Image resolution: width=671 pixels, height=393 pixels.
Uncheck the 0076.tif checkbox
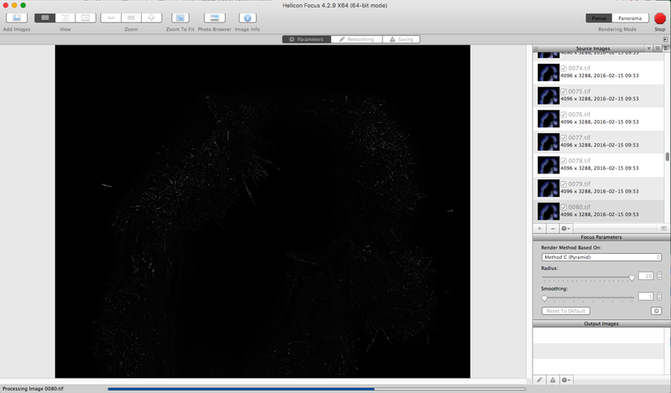[564, 115]
